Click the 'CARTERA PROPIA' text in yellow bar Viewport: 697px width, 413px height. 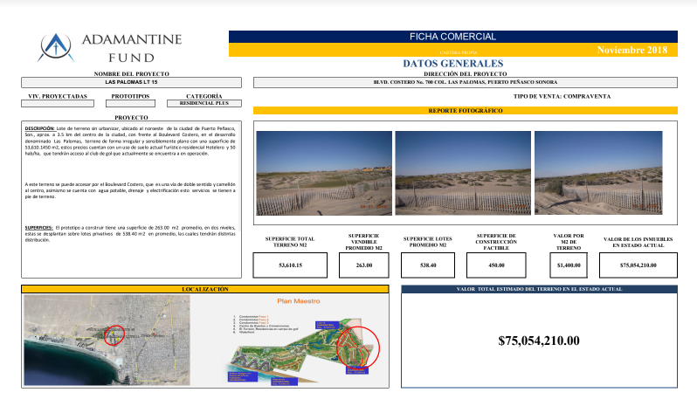[459, 52]
